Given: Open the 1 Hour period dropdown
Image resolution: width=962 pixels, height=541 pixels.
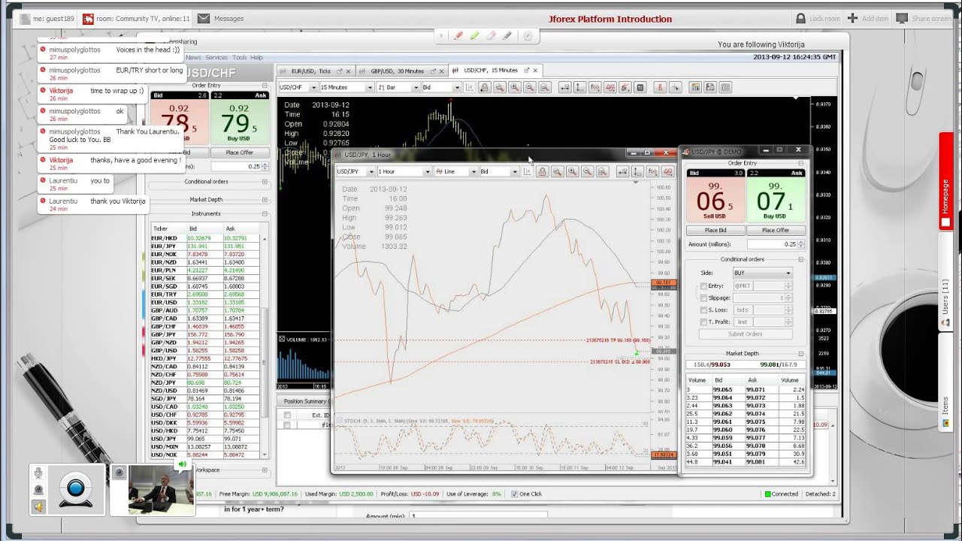Looking at the screenshot, I should click(x=404, y=171).
